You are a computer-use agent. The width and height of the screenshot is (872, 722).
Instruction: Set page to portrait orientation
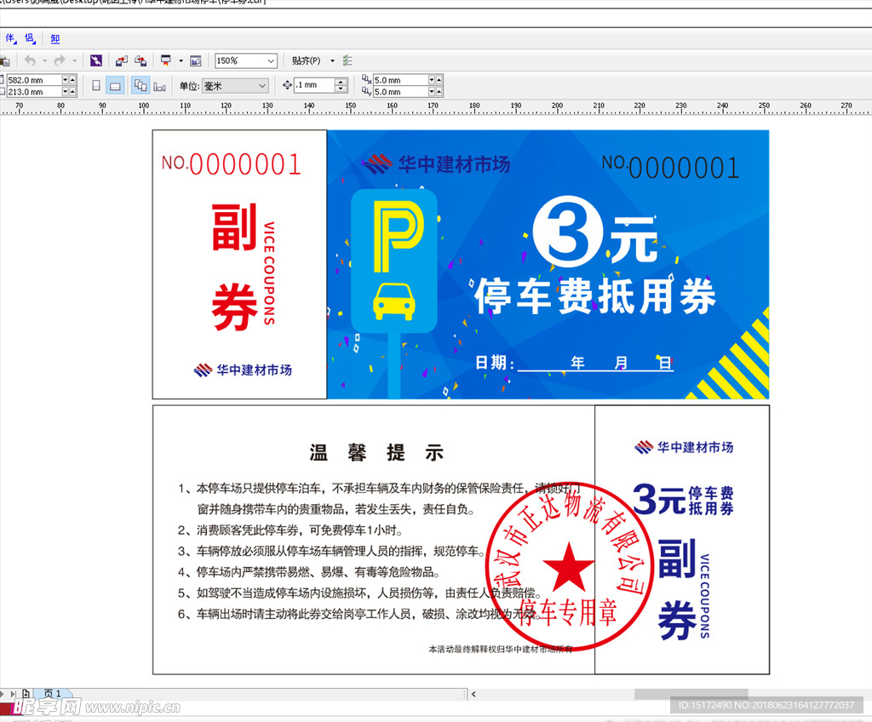click(96, 86)
